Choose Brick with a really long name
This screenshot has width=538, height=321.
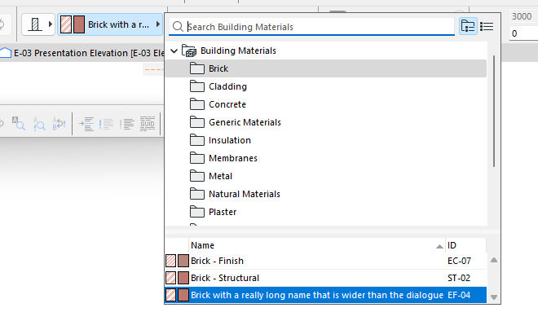pos(325,295)
